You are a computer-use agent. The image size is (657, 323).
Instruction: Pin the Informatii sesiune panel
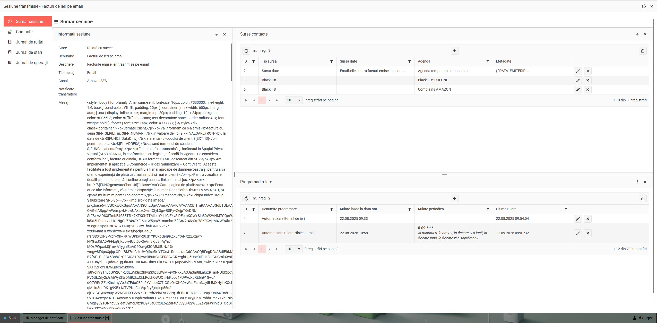217,34
